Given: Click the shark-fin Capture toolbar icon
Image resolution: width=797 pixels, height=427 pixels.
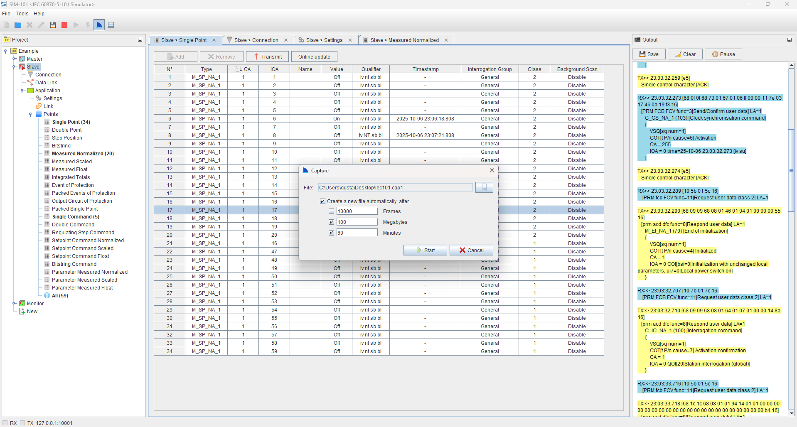Looking at the screenshot, I should pos(99,25).
